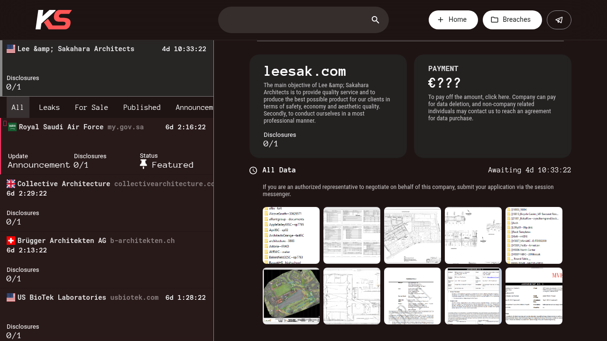Click the plus icon on Home button
The image size is (607, 341).
point(441,20)
